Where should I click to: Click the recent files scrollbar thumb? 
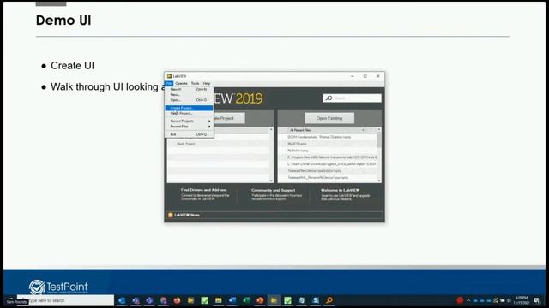[x=379, y=139]
